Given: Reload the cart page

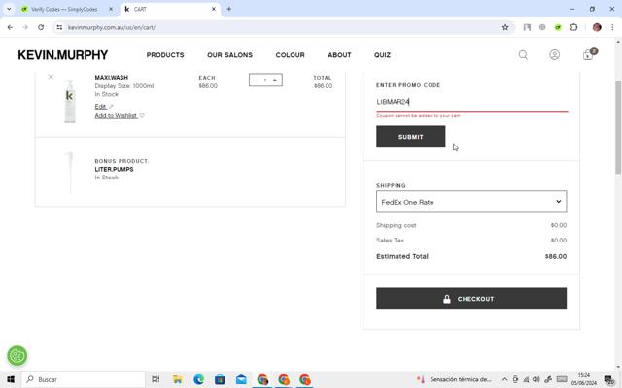Looking at the screenshot, I should (x=41, y=27).
